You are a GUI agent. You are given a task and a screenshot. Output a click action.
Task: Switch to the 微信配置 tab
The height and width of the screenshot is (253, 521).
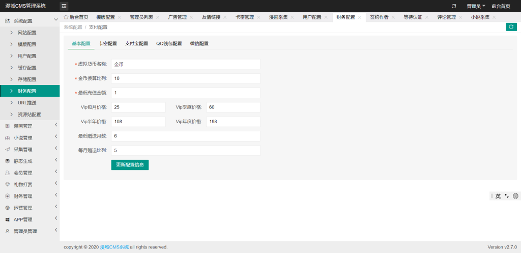pyautogui.click(x=199, y=44)
